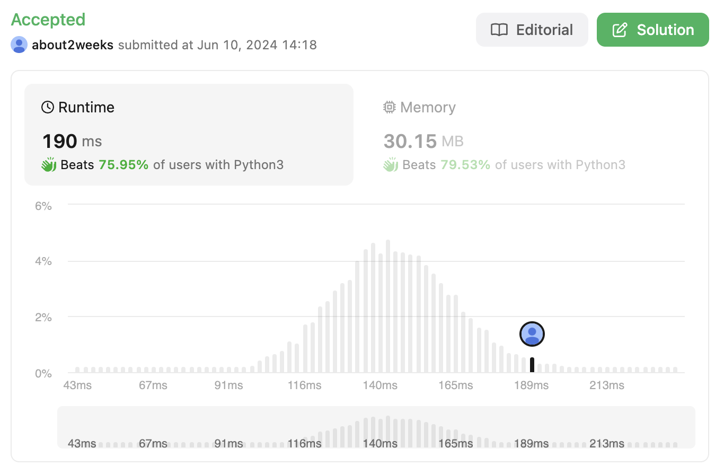Open the Editorial page
724x475 pixels.
click(x=532, y=30)
